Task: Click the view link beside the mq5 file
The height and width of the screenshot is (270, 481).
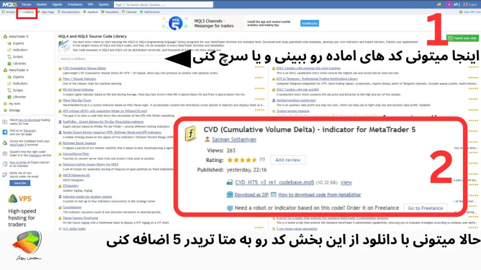Action: tap(346, 182)
